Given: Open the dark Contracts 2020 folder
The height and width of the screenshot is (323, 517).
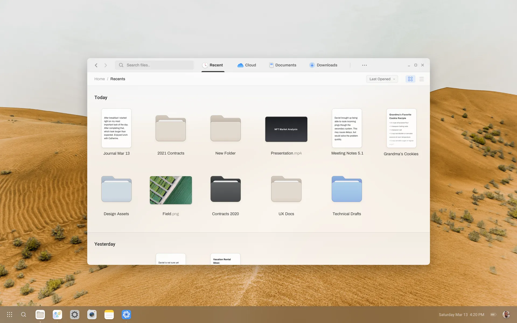Looking at the screenshot, I should pos(225,189).
